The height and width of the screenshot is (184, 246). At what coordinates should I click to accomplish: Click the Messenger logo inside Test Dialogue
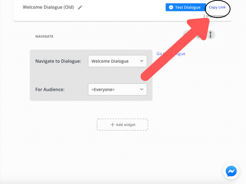pos(171,7)
